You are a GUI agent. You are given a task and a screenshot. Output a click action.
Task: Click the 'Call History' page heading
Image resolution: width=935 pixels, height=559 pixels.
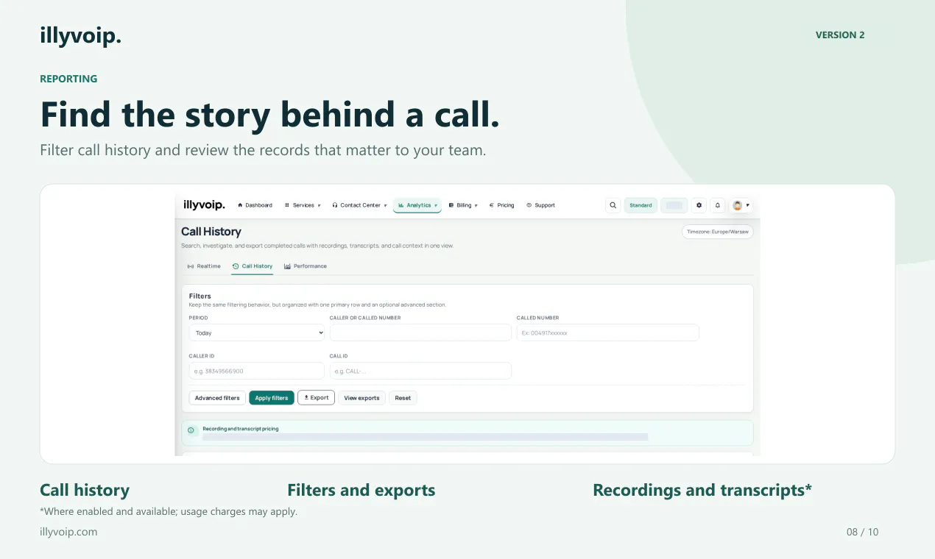coord(211,232)
